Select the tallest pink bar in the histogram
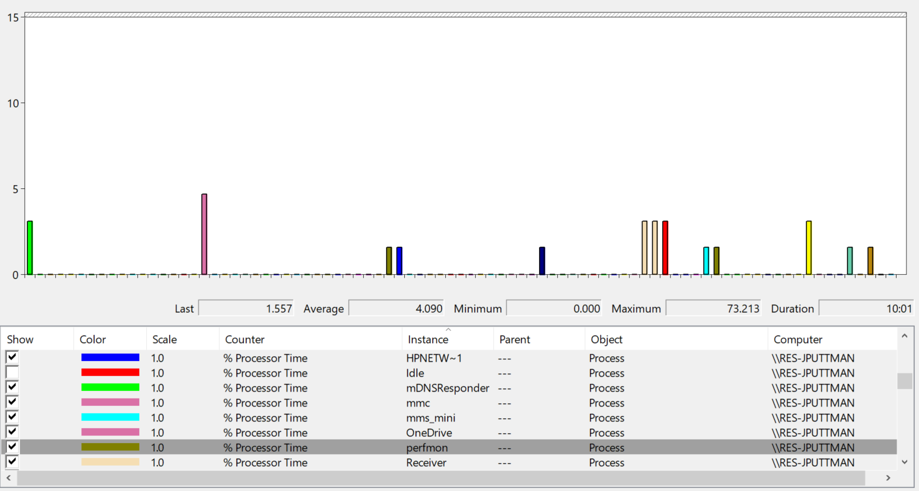This screenshot has height=491, width=919. point(204,234)
